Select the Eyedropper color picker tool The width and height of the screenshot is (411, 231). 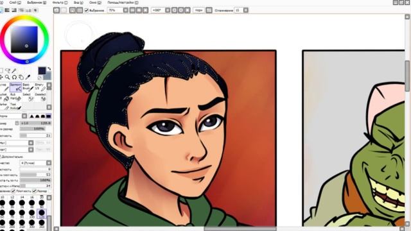point(28,77)
